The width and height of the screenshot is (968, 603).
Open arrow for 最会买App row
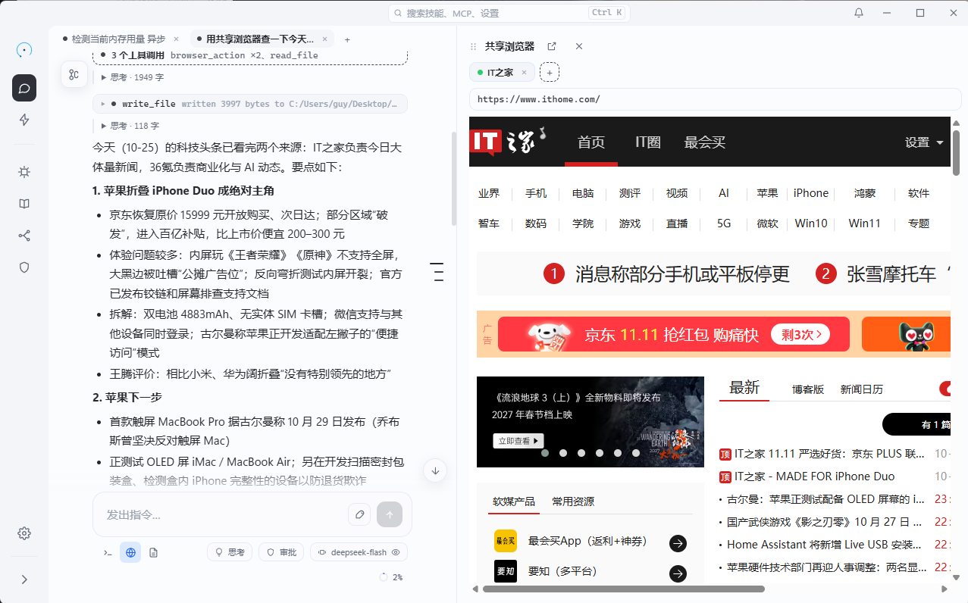(x=678, y=543)
